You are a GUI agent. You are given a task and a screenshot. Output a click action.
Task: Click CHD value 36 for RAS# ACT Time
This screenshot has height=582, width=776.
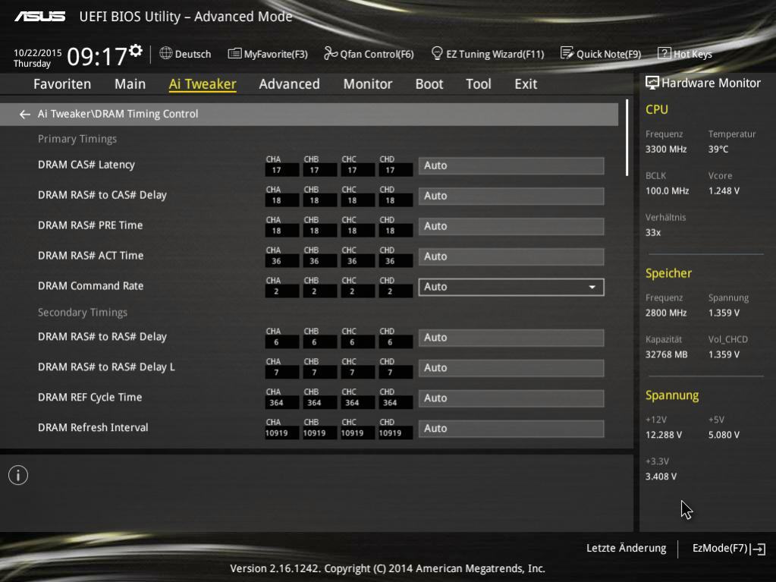tap(395, 261)
